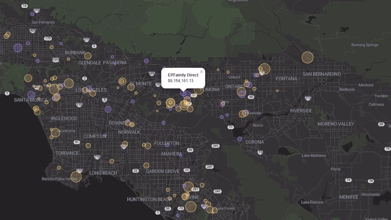Select the large yellow marker north of Fontana
Viewport: 391px width, 220px height.
[x=265, y=69]
